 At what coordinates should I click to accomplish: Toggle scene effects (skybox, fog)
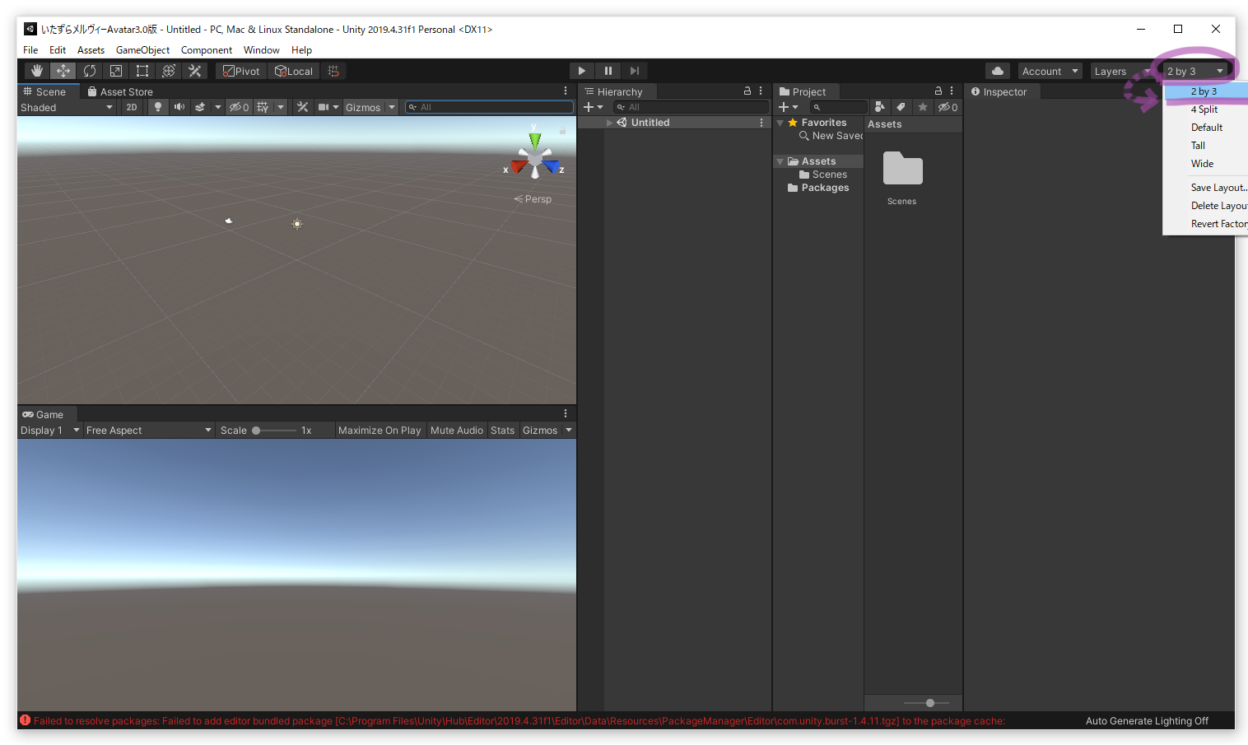click(200, 107)
